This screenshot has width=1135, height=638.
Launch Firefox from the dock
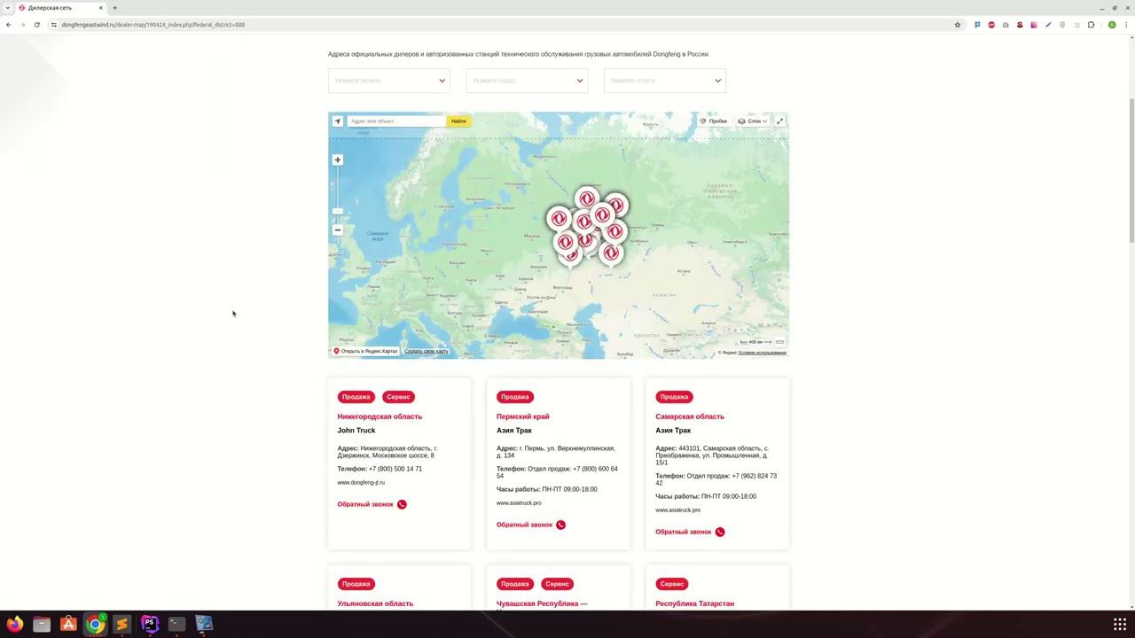[14, 624]
